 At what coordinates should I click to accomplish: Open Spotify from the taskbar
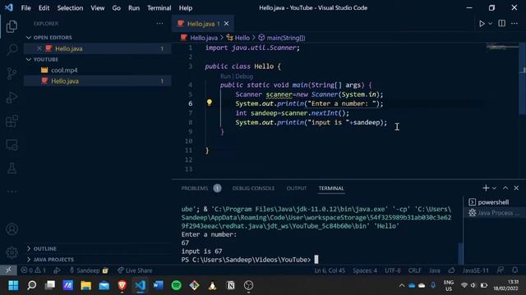pos(177,285)
